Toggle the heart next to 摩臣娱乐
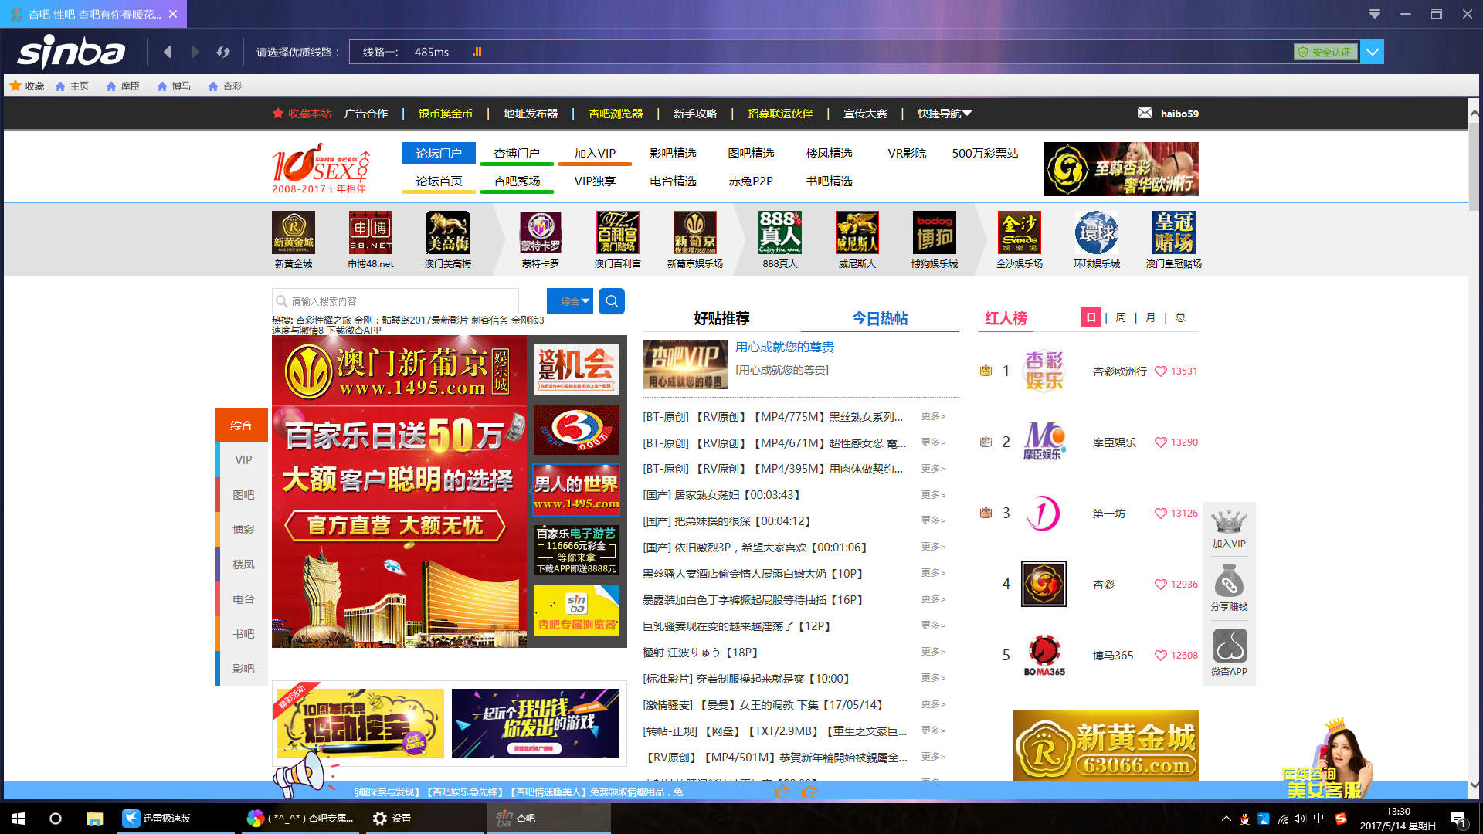Screen dimensions: 1483x834 click(1160, 442)
